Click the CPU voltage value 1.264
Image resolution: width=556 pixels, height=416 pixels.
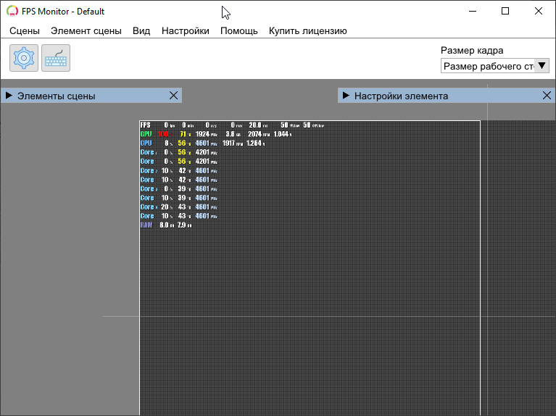coord(254,143)
